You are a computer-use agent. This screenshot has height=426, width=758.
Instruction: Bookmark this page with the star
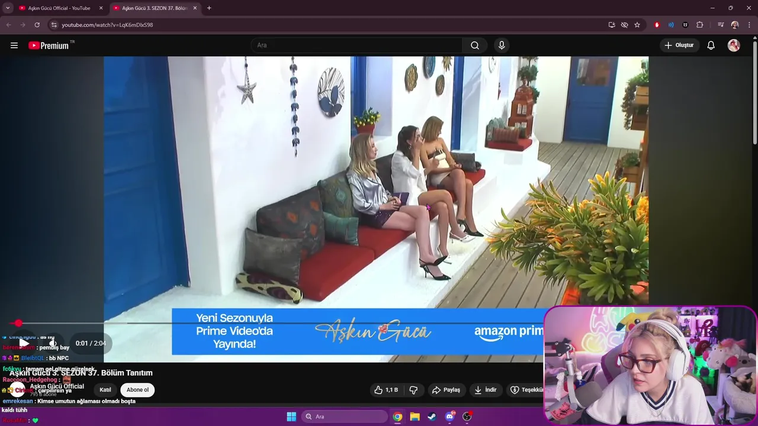coord(637,25)
